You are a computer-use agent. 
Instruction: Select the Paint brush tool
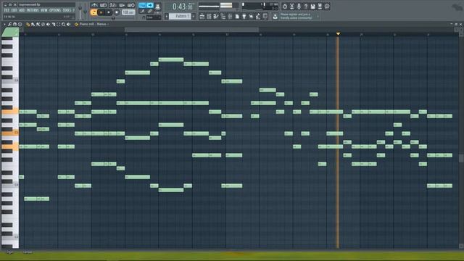33,24
